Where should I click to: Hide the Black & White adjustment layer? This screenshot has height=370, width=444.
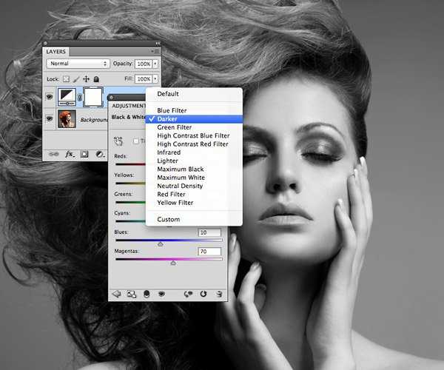pyautogui.click(x=50, y=95)
